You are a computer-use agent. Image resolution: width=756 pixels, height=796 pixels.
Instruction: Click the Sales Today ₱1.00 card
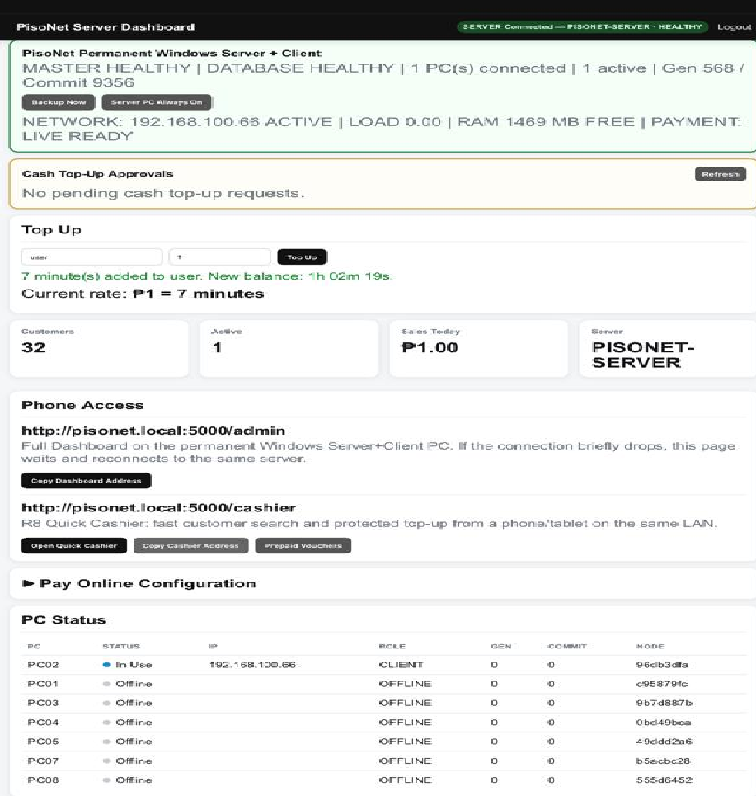[478, 348]
